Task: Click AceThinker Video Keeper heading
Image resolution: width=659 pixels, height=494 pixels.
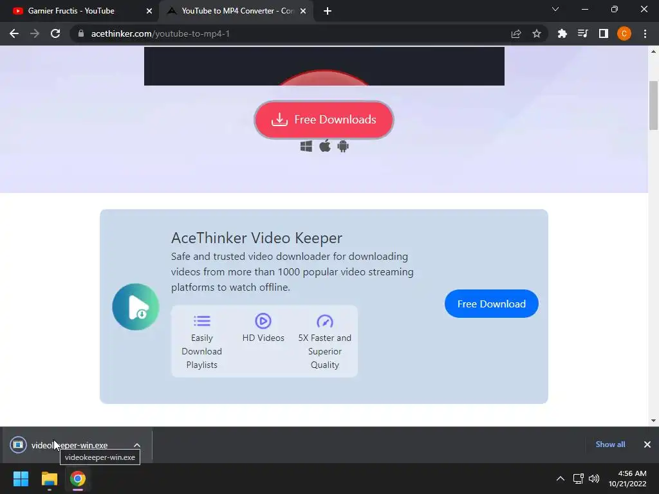Action: point(257,238)
